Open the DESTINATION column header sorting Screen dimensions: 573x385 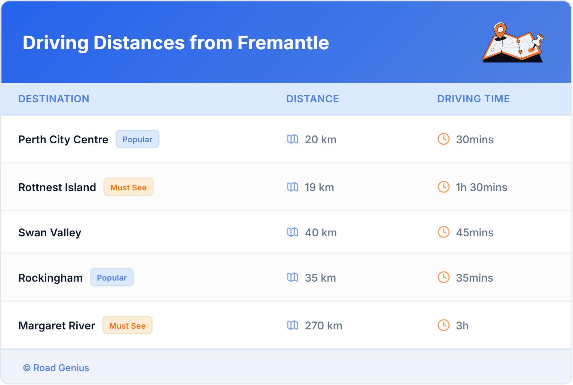point(54,99)
